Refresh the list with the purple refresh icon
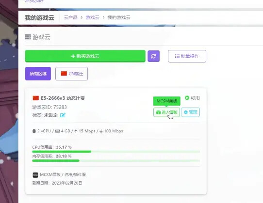 153,56
